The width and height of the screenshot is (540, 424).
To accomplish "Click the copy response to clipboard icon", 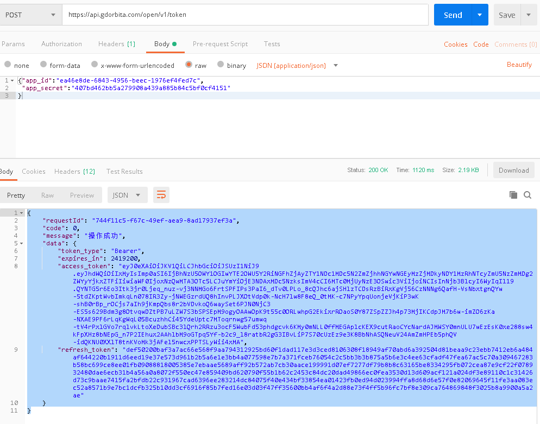I will pos(513,195).
